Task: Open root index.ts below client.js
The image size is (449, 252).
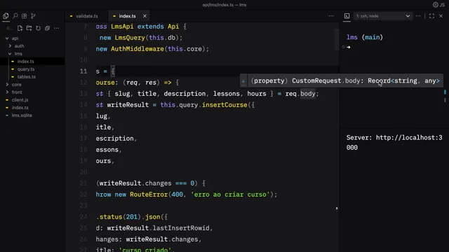Action: (x=20, y=107)
